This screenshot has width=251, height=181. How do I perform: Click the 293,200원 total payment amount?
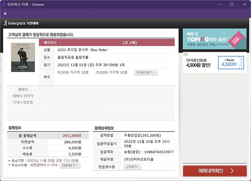pos(73,136)
